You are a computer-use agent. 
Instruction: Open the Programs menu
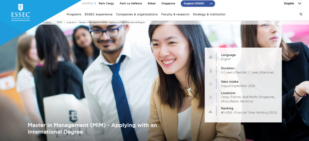pyautogui.click(x=74, y=14)
